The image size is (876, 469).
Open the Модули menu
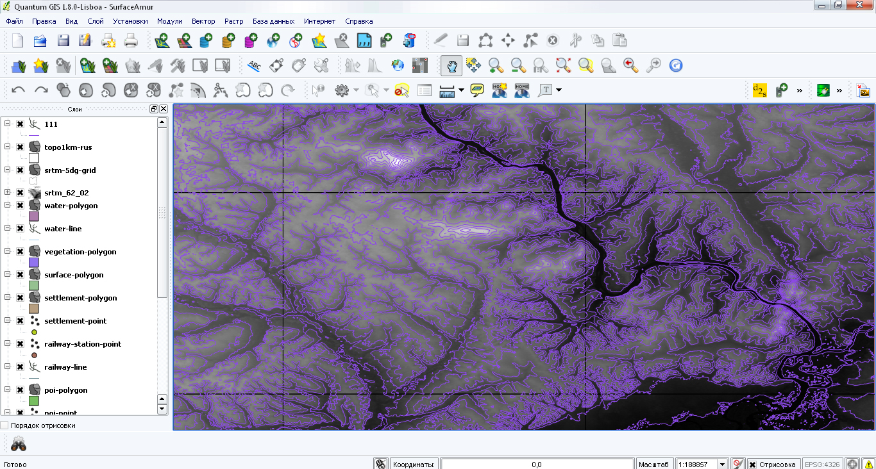(170, 21)
